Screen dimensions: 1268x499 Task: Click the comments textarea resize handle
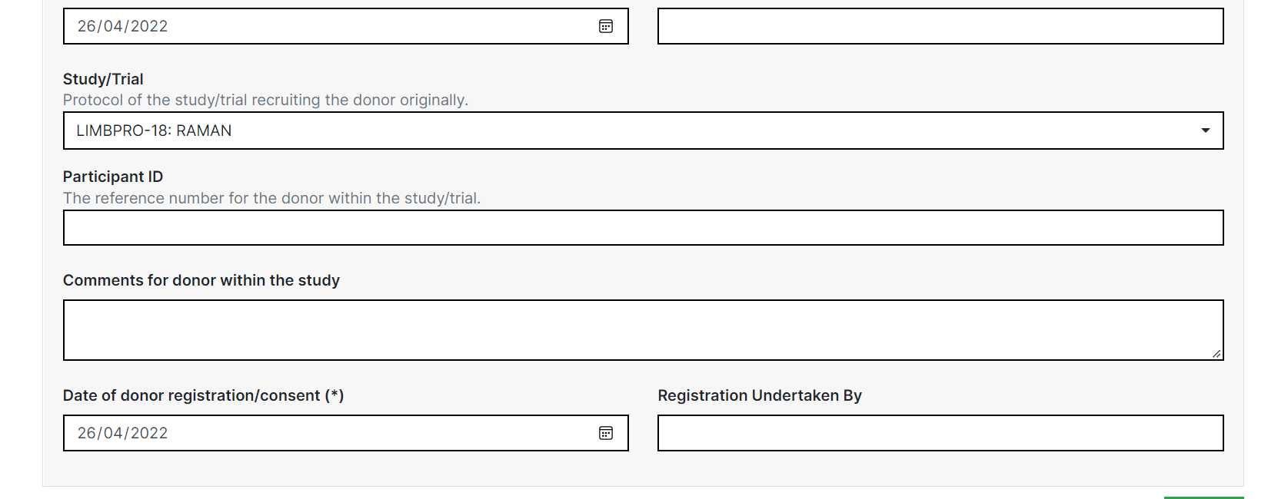[x=1216, y=355]
